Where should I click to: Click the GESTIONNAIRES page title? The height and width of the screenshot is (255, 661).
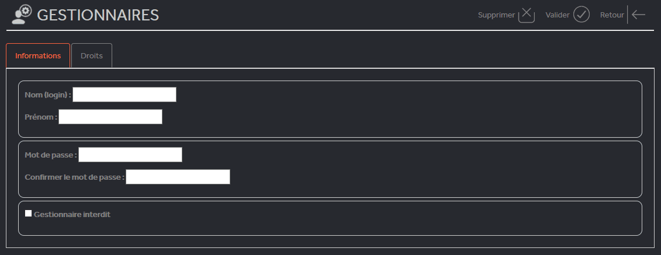tap(98, 15)
